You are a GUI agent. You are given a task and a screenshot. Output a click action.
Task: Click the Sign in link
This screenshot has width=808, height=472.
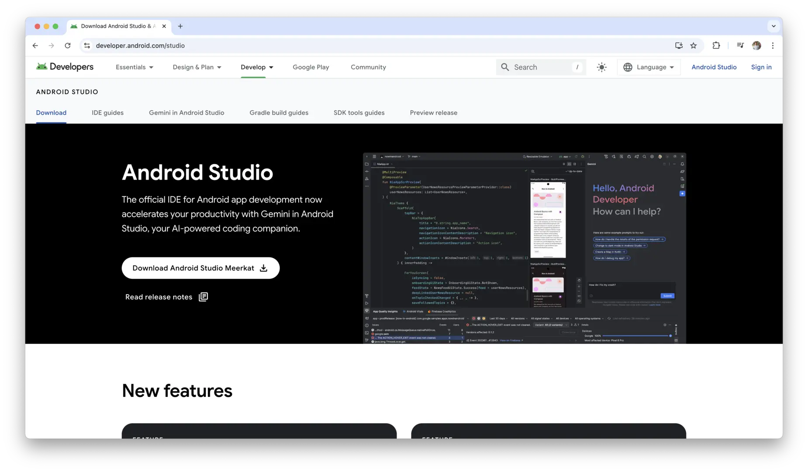pyautogui.click(x=761, y=67)
